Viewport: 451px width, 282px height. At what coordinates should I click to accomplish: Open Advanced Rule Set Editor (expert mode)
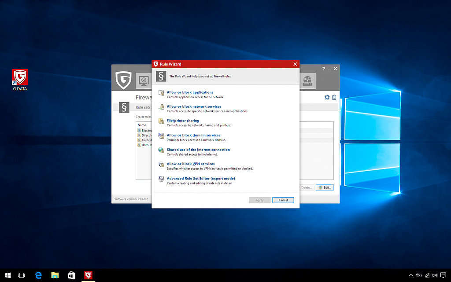[201, 179]
